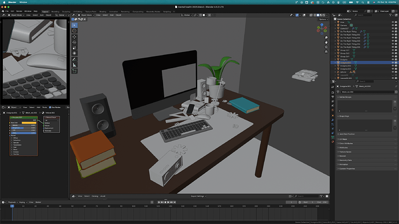Click the Options button in viewport

pos(323,19)
